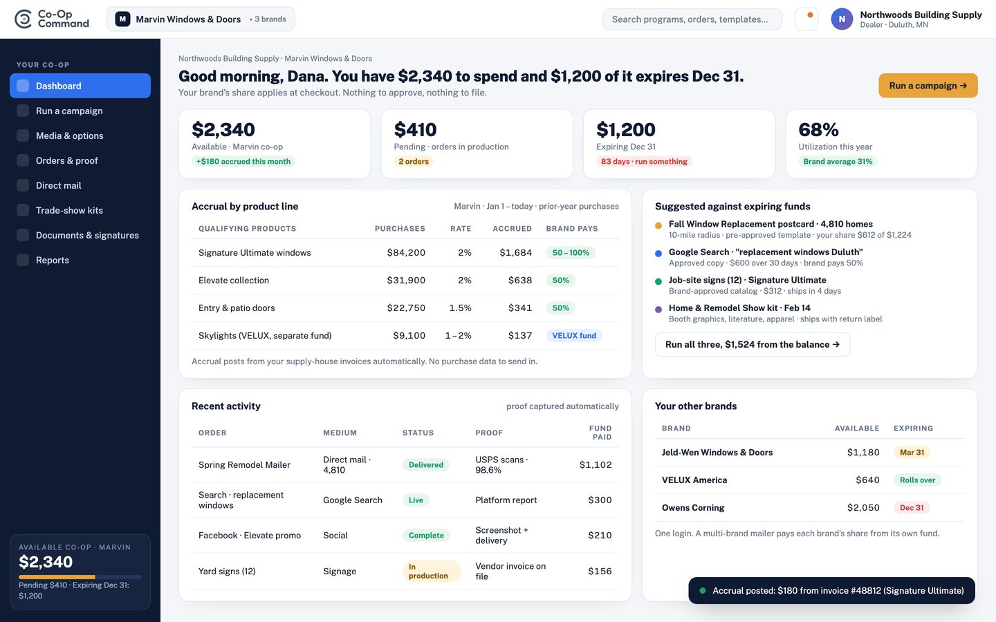Screen dimensions: 996x622
Task: Click the Marvin brand M badge icon
Action: coord(122,19)
